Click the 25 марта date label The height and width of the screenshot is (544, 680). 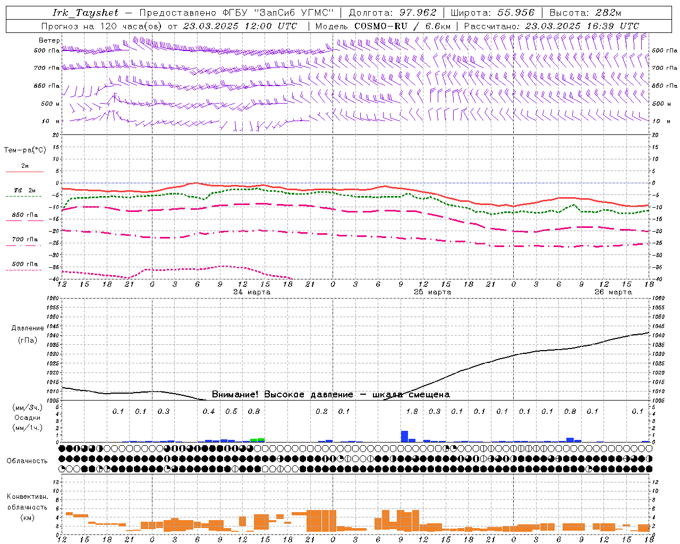432,292
